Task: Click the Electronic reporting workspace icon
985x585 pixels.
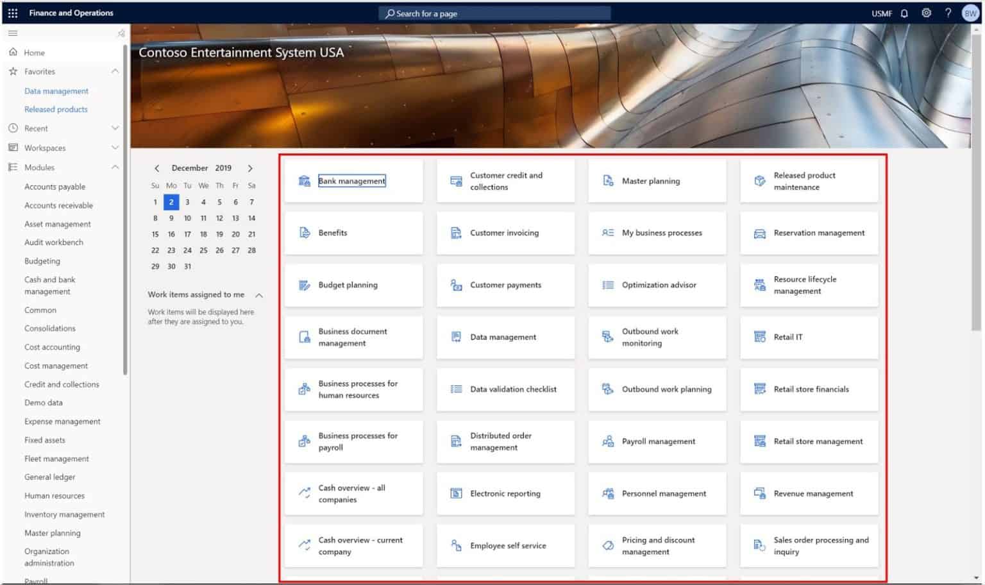Action: point(456,493)
